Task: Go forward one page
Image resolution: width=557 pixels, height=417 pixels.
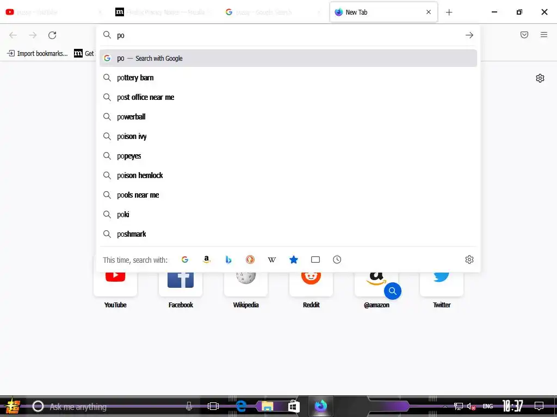Action: click(x=33, y=35)
